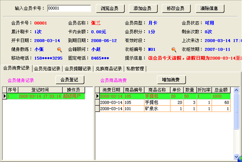The height and width of the screenshot is (162, 242).
Task: Click the 浏览会员 button
Action: [110, 8]
